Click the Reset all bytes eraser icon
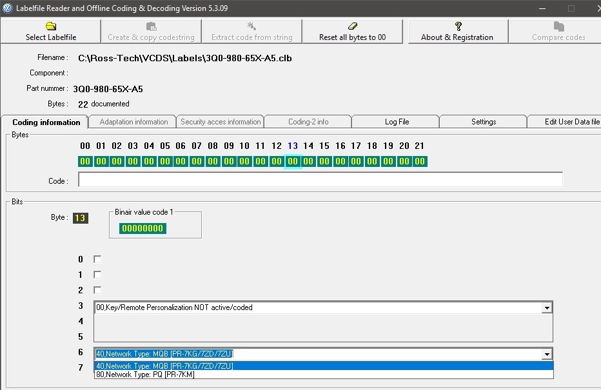The image size is (601, 390). (x=353, y=26)
